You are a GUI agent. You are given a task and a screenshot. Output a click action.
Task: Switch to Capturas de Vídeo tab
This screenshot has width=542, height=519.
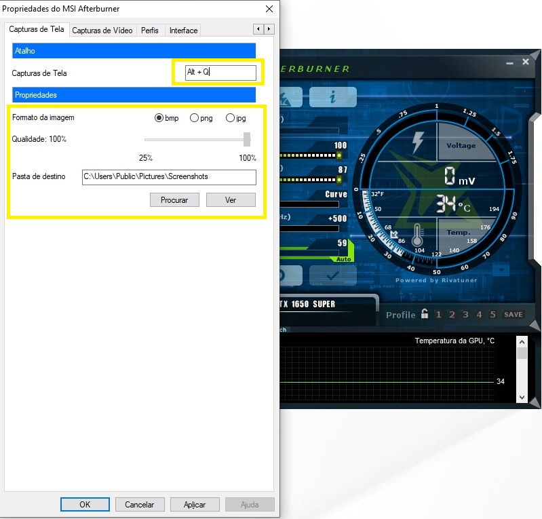(x=102, y=31)
